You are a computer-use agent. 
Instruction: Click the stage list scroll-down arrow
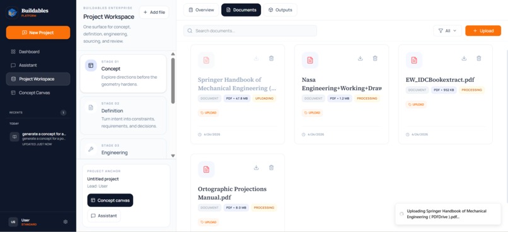pyautogui.click(x=173, y=156)
